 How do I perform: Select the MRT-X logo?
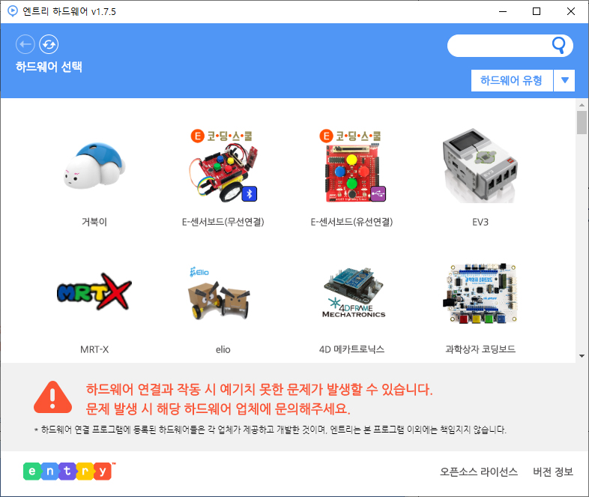pyautogui.click(x=94, y=292)
